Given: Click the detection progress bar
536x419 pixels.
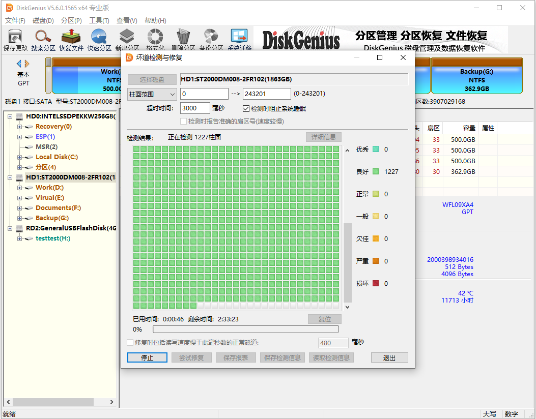Looking at the screenshot, I should [246, 329].
